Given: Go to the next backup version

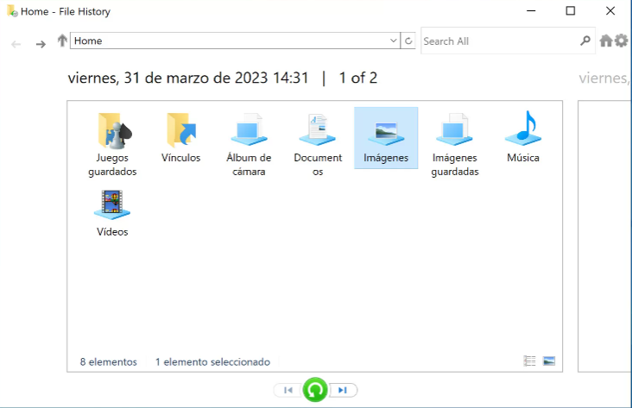Looking at the screenshot, I should pos(343,390).
